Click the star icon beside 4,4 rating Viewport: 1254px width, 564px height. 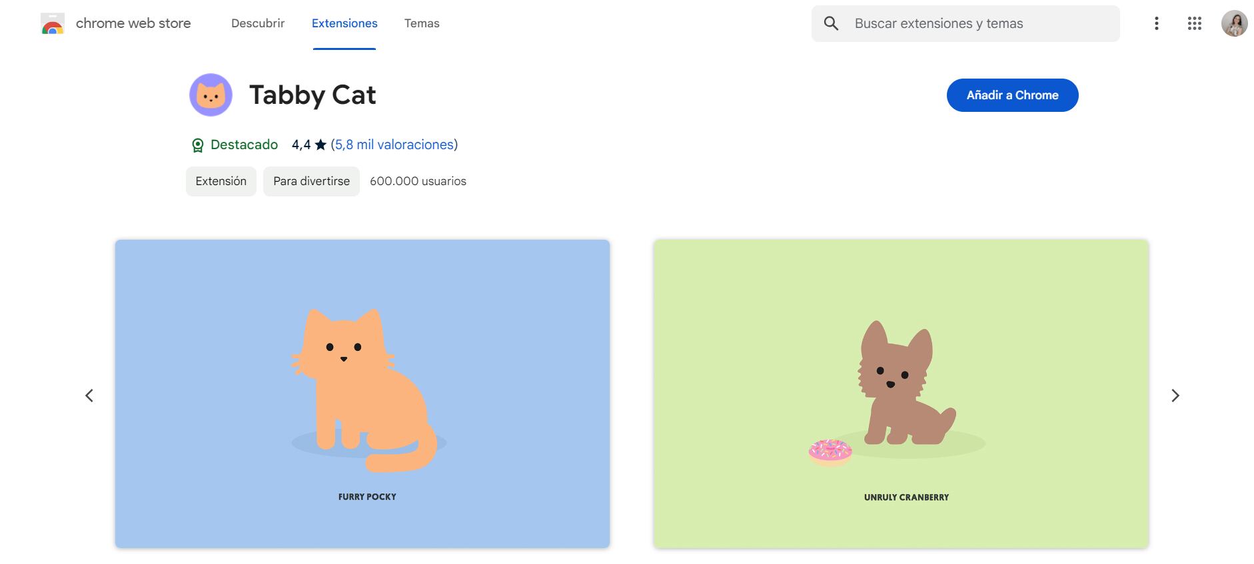[320, 144]
